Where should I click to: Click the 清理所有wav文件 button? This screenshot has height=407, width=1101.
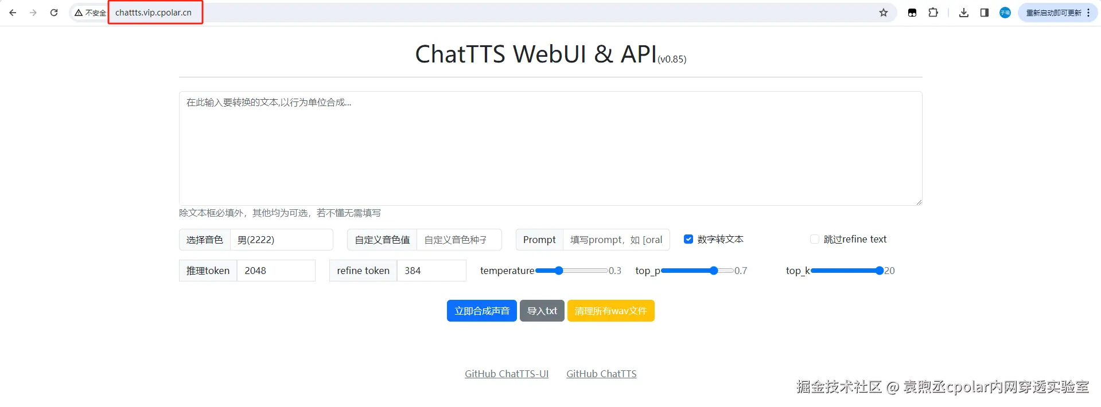pyautogui.click(x=610, y=311)
